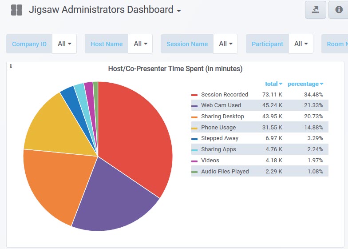Open the Session Name filter dropdown
348x249 pixels.
[226, 44]
